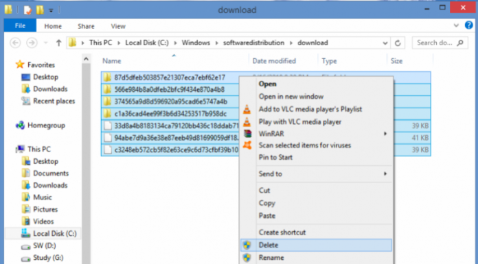Sort by the Size column header

point(396,61)
